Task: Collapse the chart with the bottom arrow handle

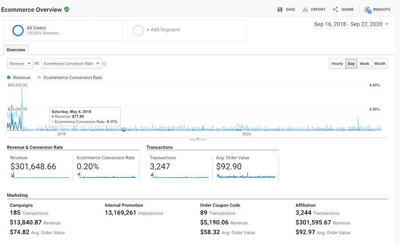Action: pos(198,139)
